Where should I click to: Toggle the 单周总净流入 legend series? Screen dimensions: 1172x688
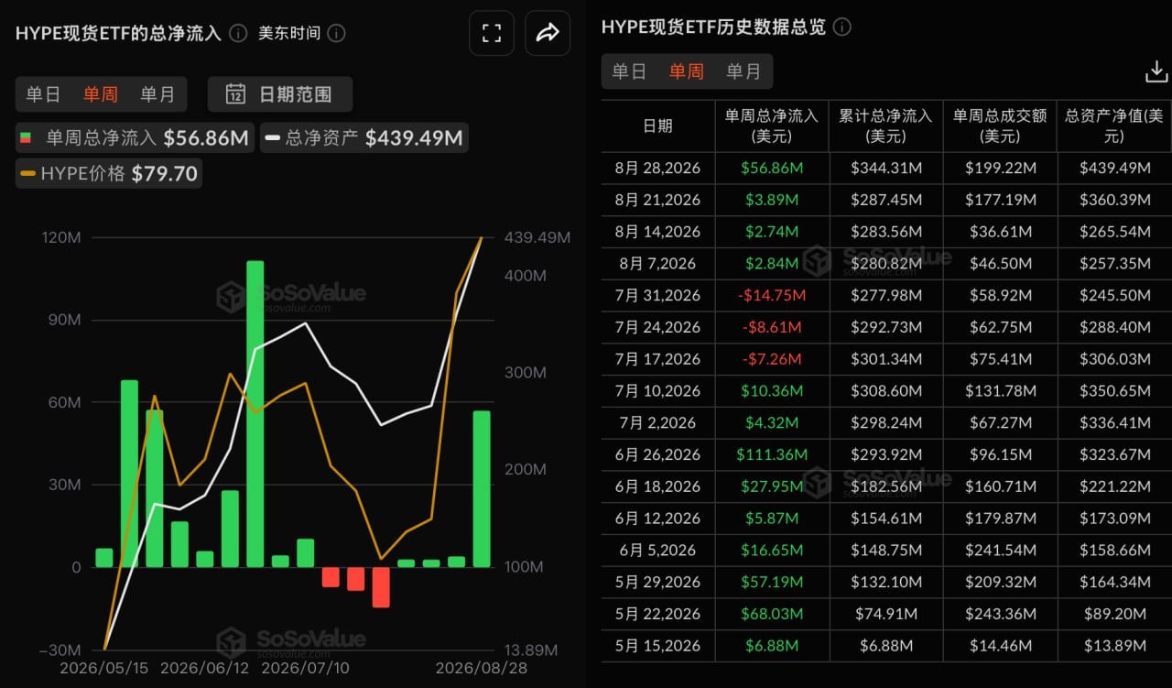[134, 138]
